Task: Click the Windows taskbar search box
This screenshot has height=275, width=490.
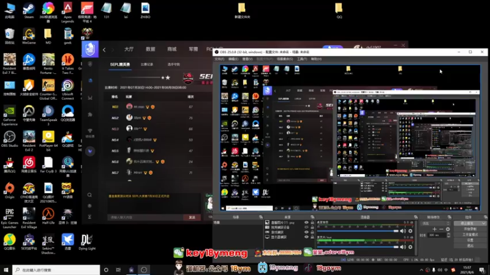Action: point(56,270)
